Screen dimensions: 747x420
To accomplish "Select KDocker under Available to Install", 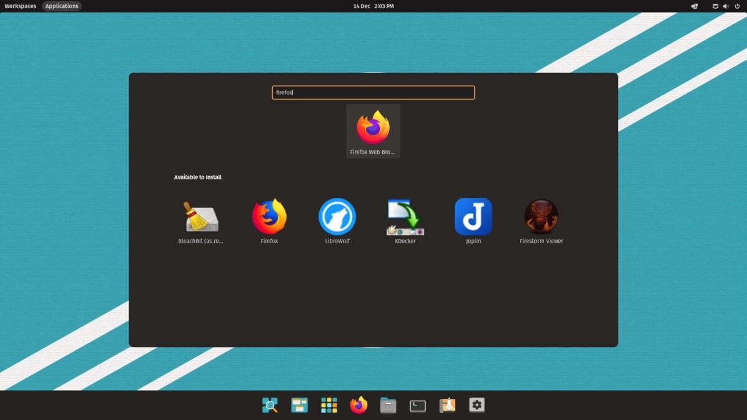I will pyautogui.click(x=405, y=218).
